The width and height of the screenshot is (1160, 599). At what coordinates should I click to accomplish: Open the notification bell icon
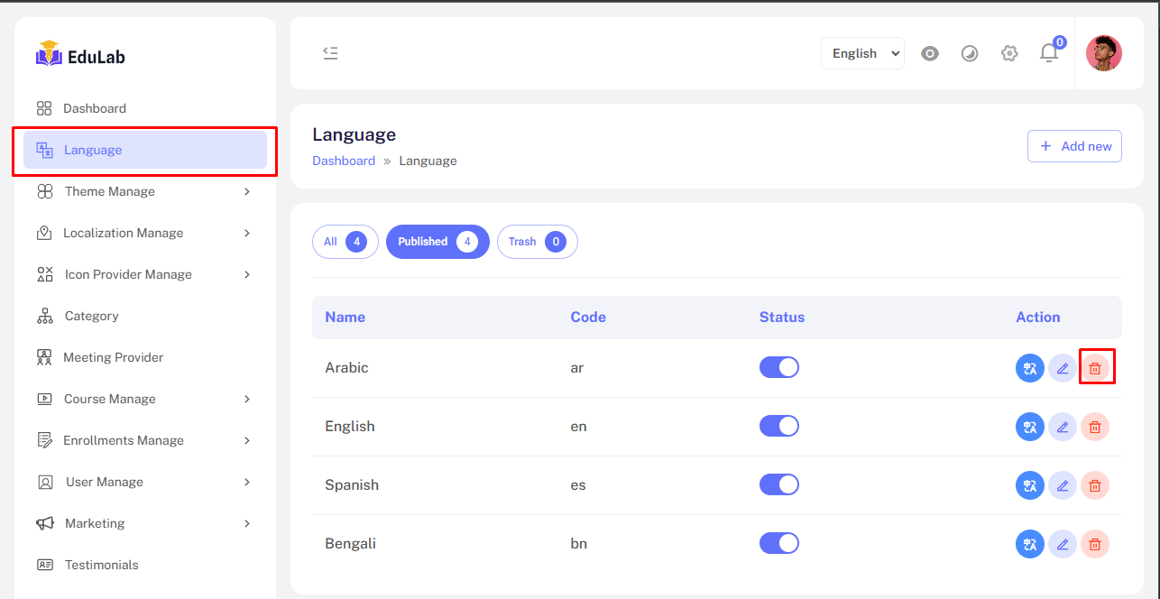[x=1049, y=53]
